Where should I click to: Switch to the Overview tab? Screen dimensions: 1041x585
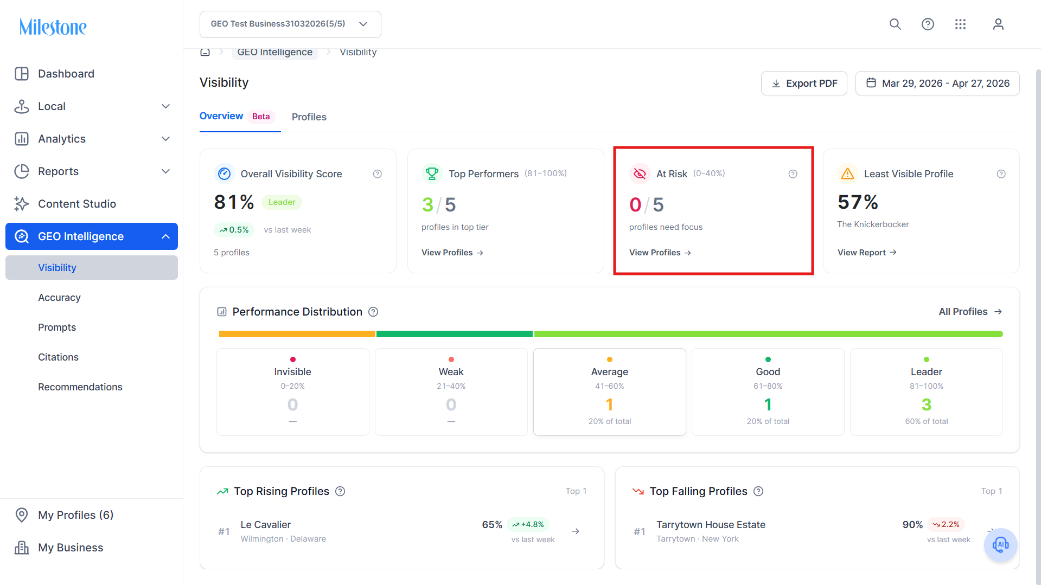pos(221,116)
